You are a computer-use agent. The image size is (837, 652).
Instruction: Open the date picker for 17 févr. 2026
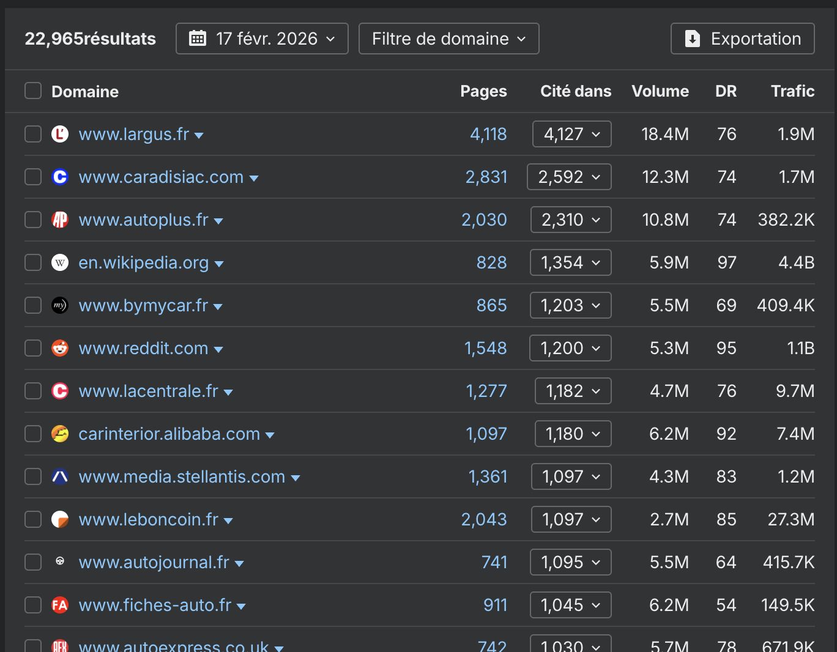[x=262, y=38]
